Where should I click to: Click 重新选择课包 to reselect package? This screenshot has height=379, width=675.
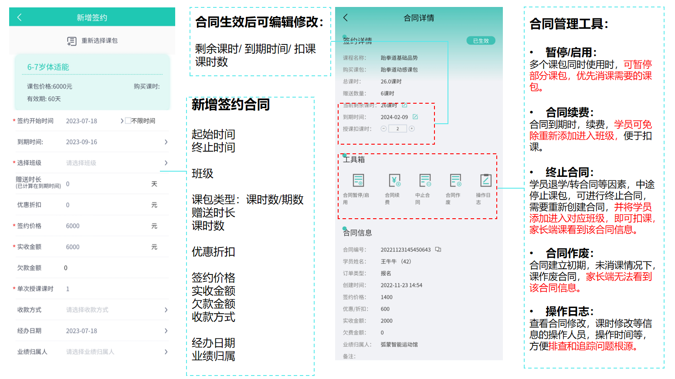[92, 41]
